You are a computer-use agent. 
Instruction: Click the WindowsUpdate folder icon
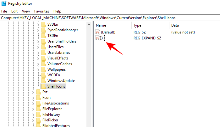click(43, 81)
